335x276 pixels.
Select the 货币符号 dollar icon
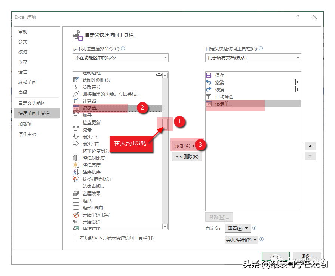pyautogui.click(x=76, y=87)
